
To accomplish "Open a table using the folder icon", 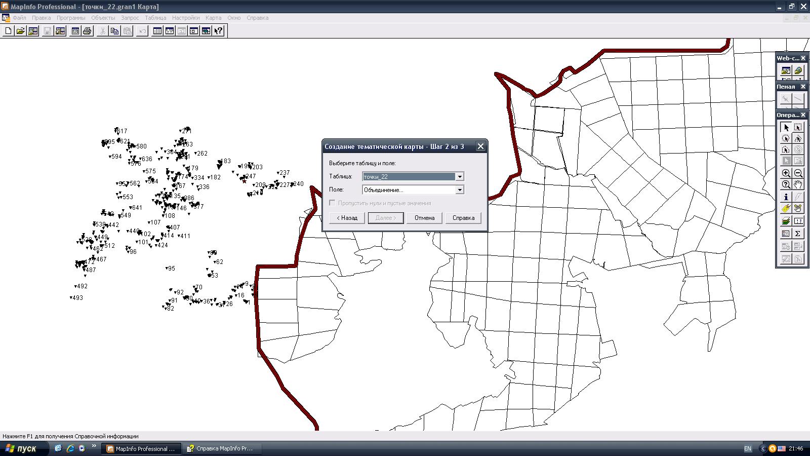I will click(20, 31).
